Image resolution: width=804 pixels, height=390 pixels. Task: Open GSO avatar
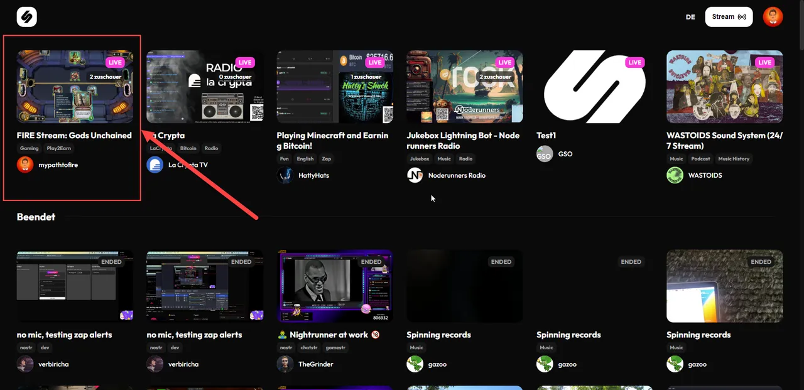pos(545,154)
